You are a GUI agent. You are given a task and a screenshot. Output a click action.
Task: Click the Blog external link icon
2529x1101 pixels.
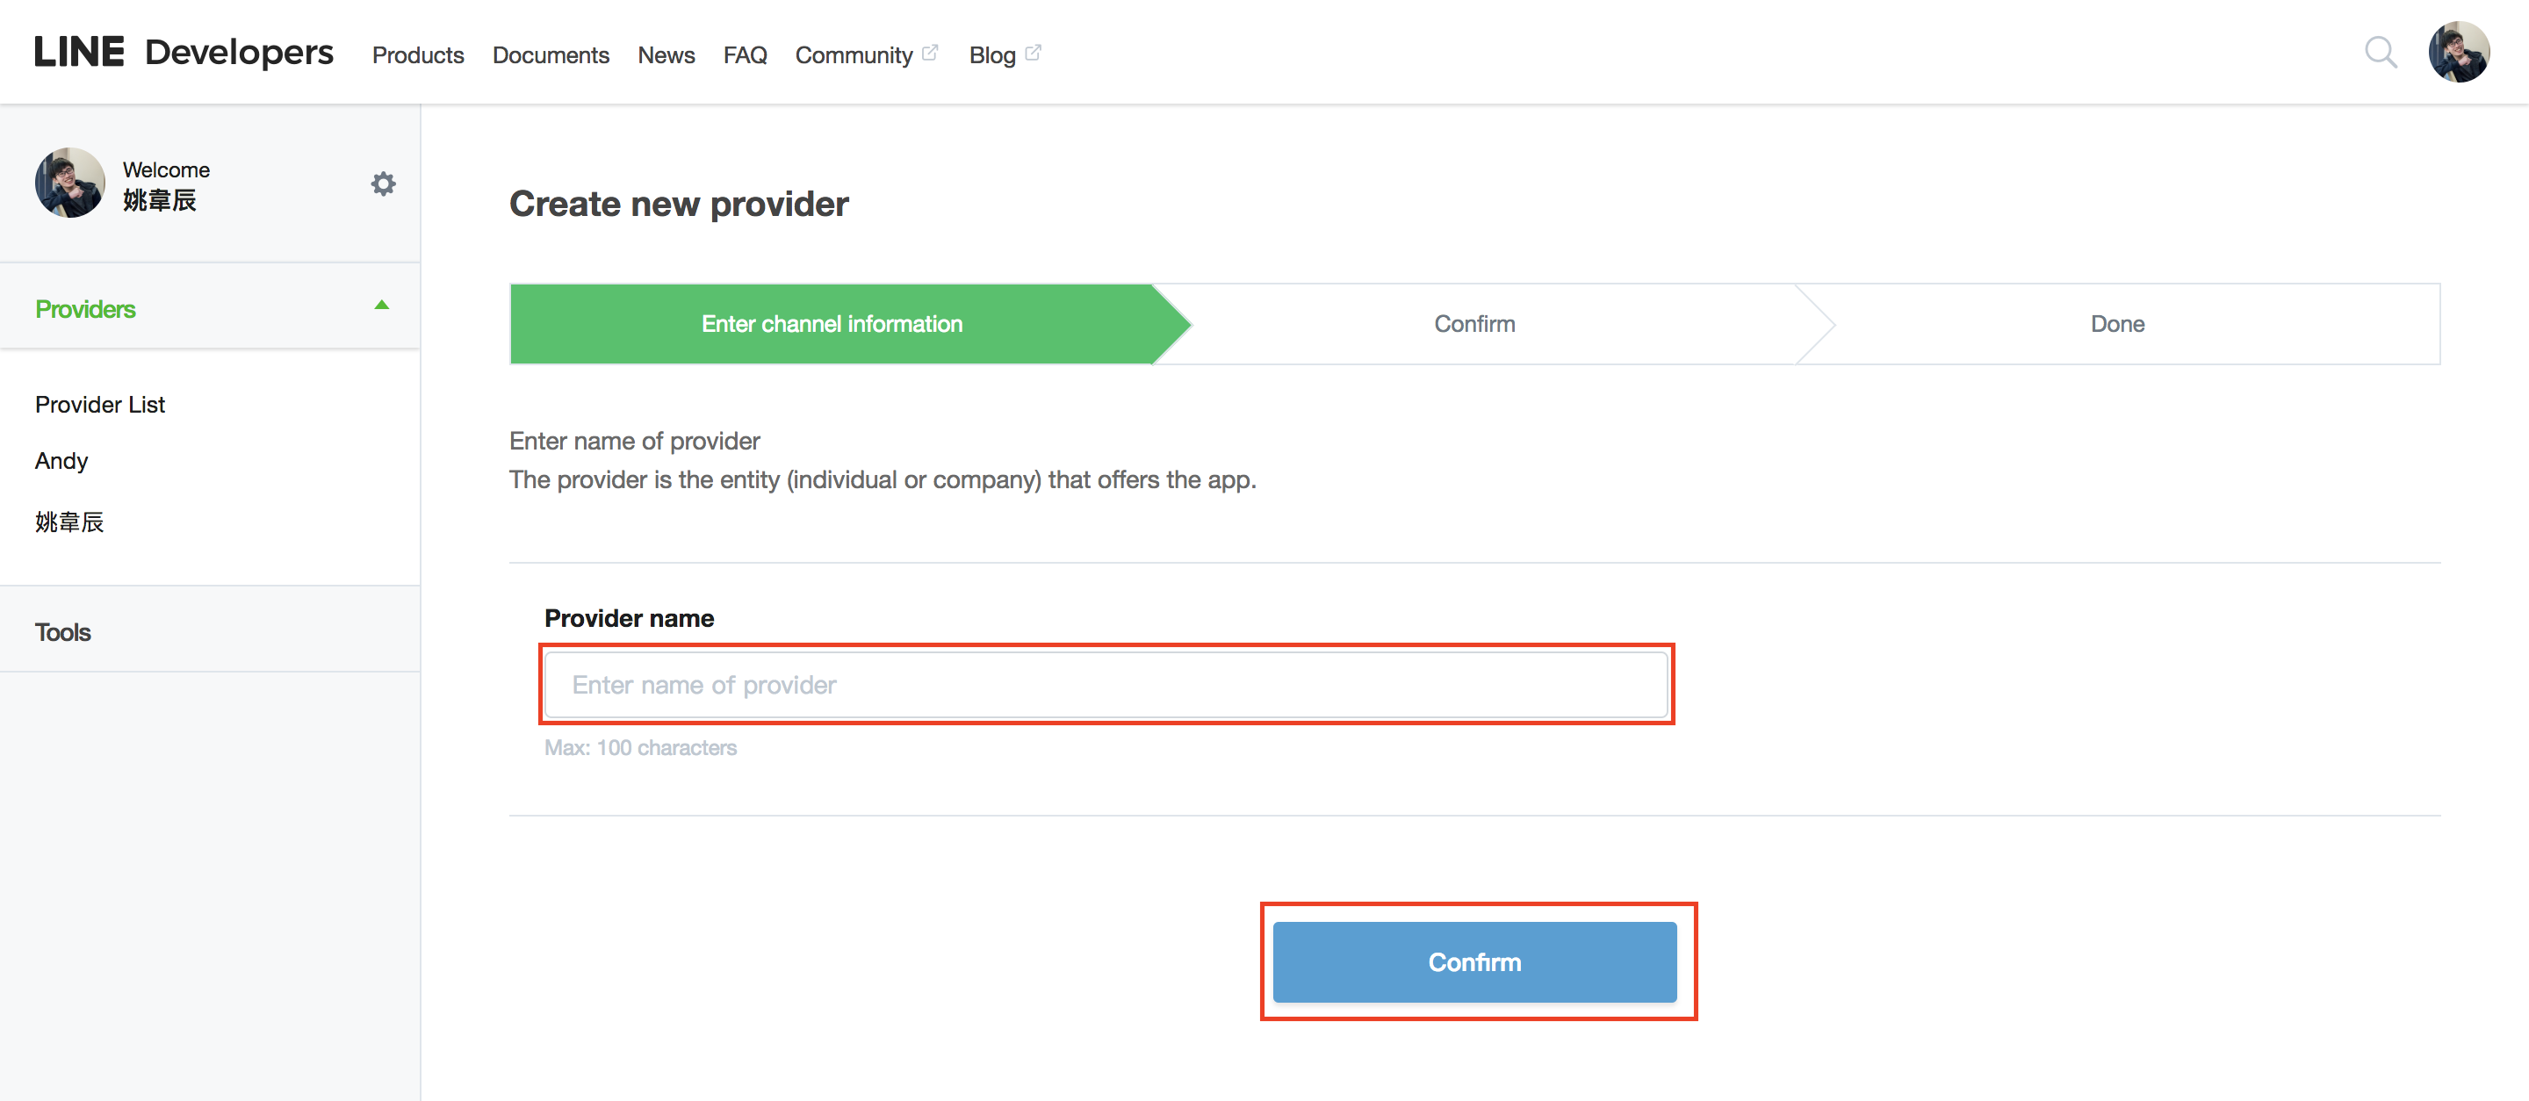[1033, 52]
